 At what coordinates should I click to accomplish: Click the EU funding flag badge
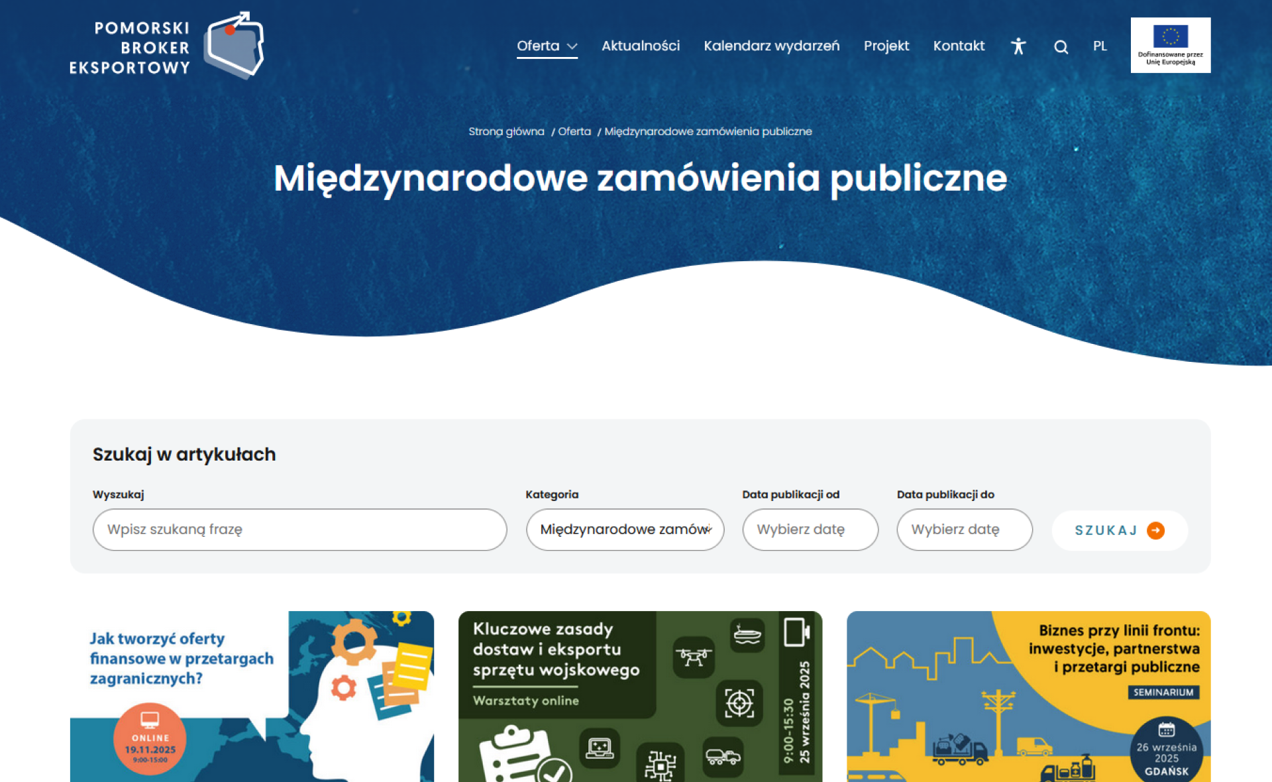[x=1170, y=45]
